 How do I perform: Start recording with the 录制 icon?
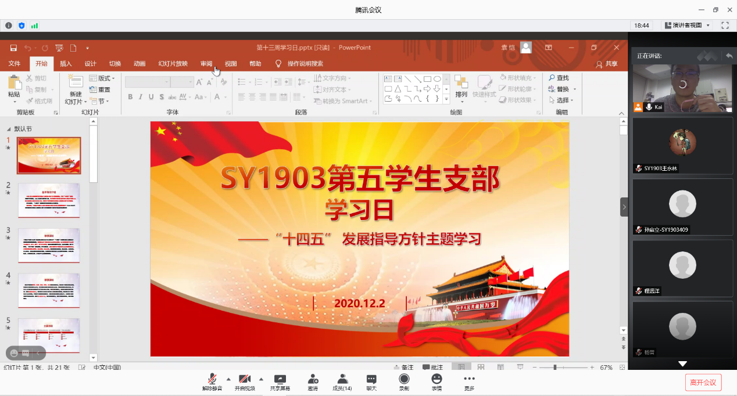(404, 381)
